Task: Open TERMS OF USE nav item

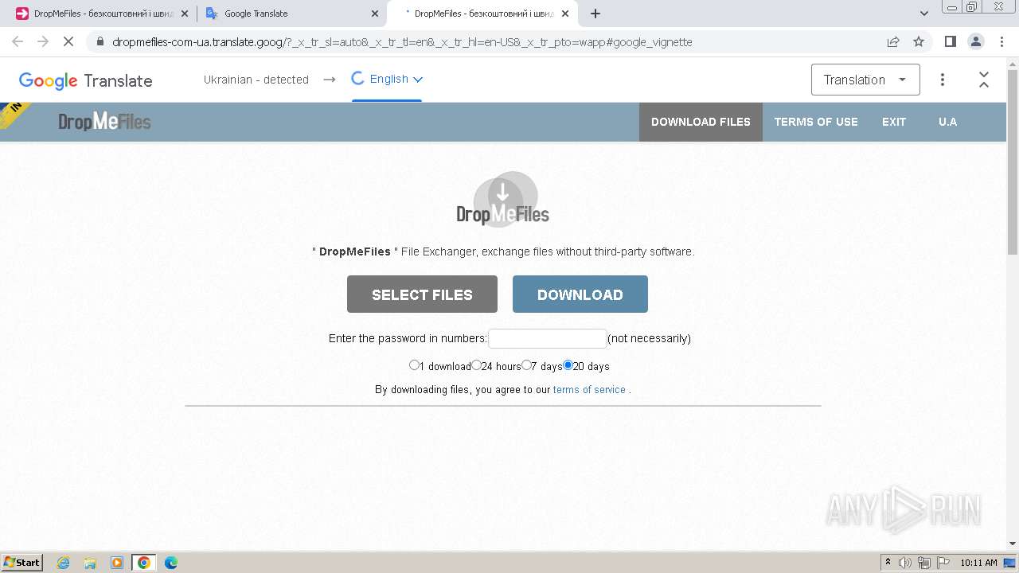Action: coord(816,122)
